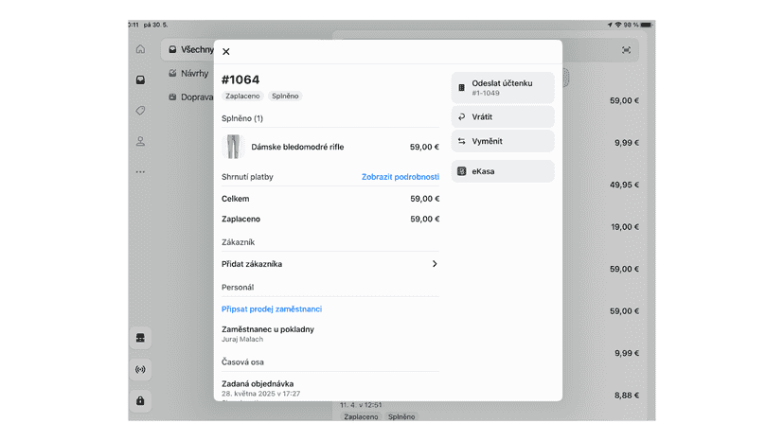Open Dámske bledomodré rifle product thumbnail
This screenshot has height=441, width=784.
233,147
